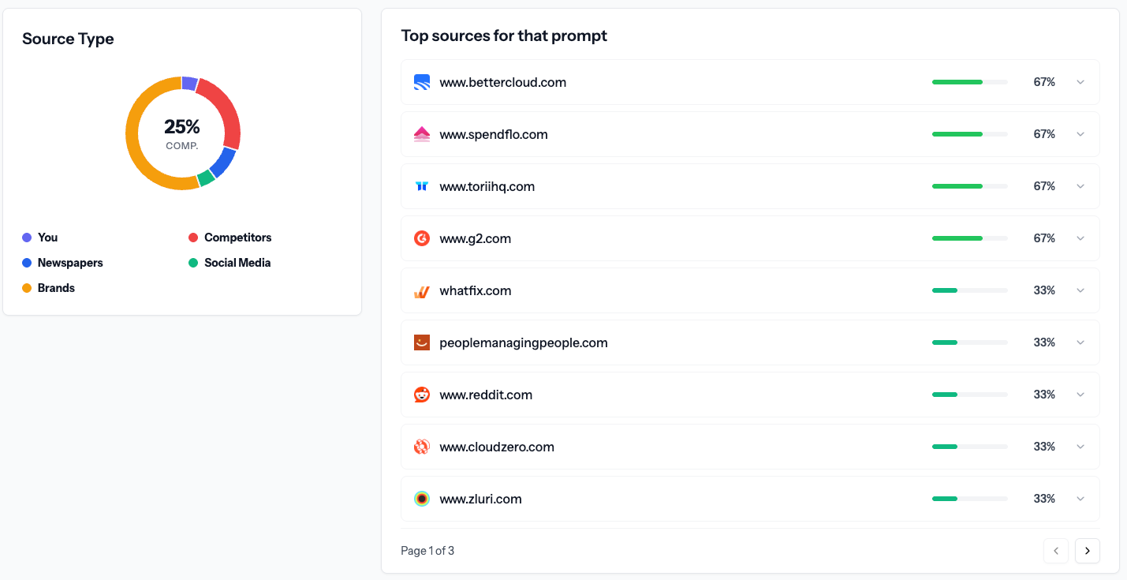Screen dimensions: 1127x580
Task: Toggle the Newspapers legend entry
Action: point(69,263)
